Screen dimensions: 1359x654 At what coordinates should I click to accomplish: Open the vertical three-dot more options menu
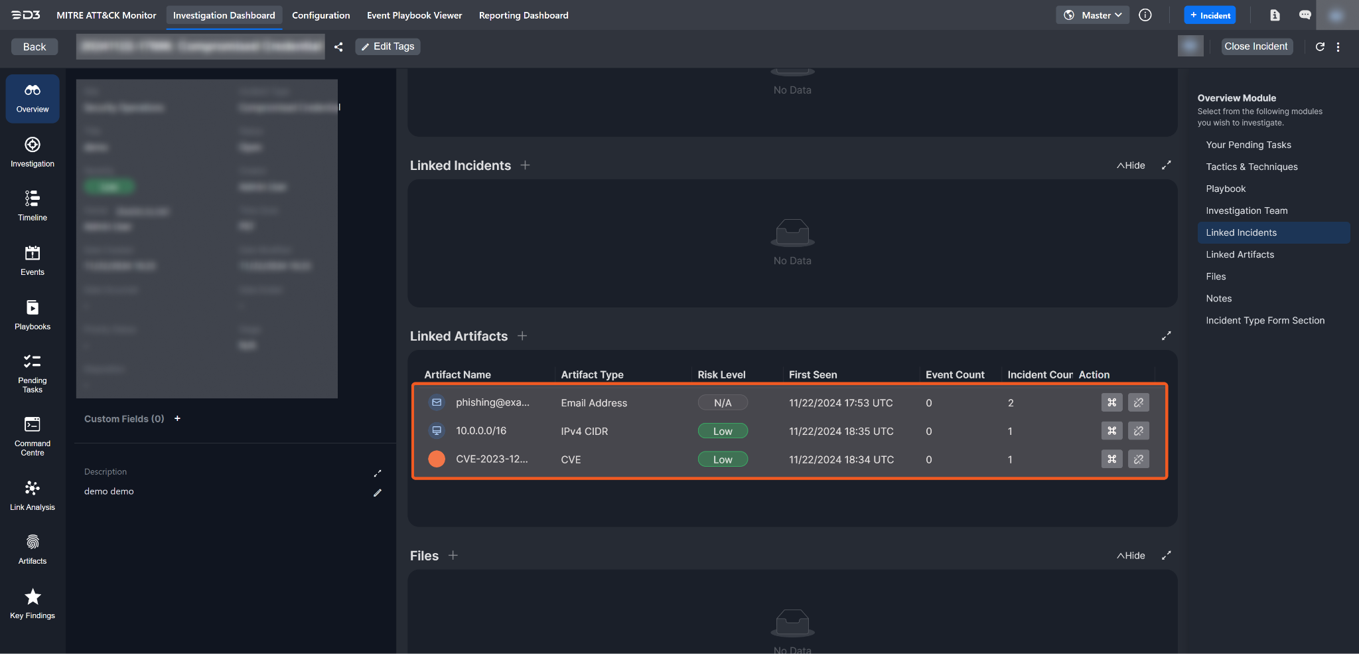pos(1338,46)
